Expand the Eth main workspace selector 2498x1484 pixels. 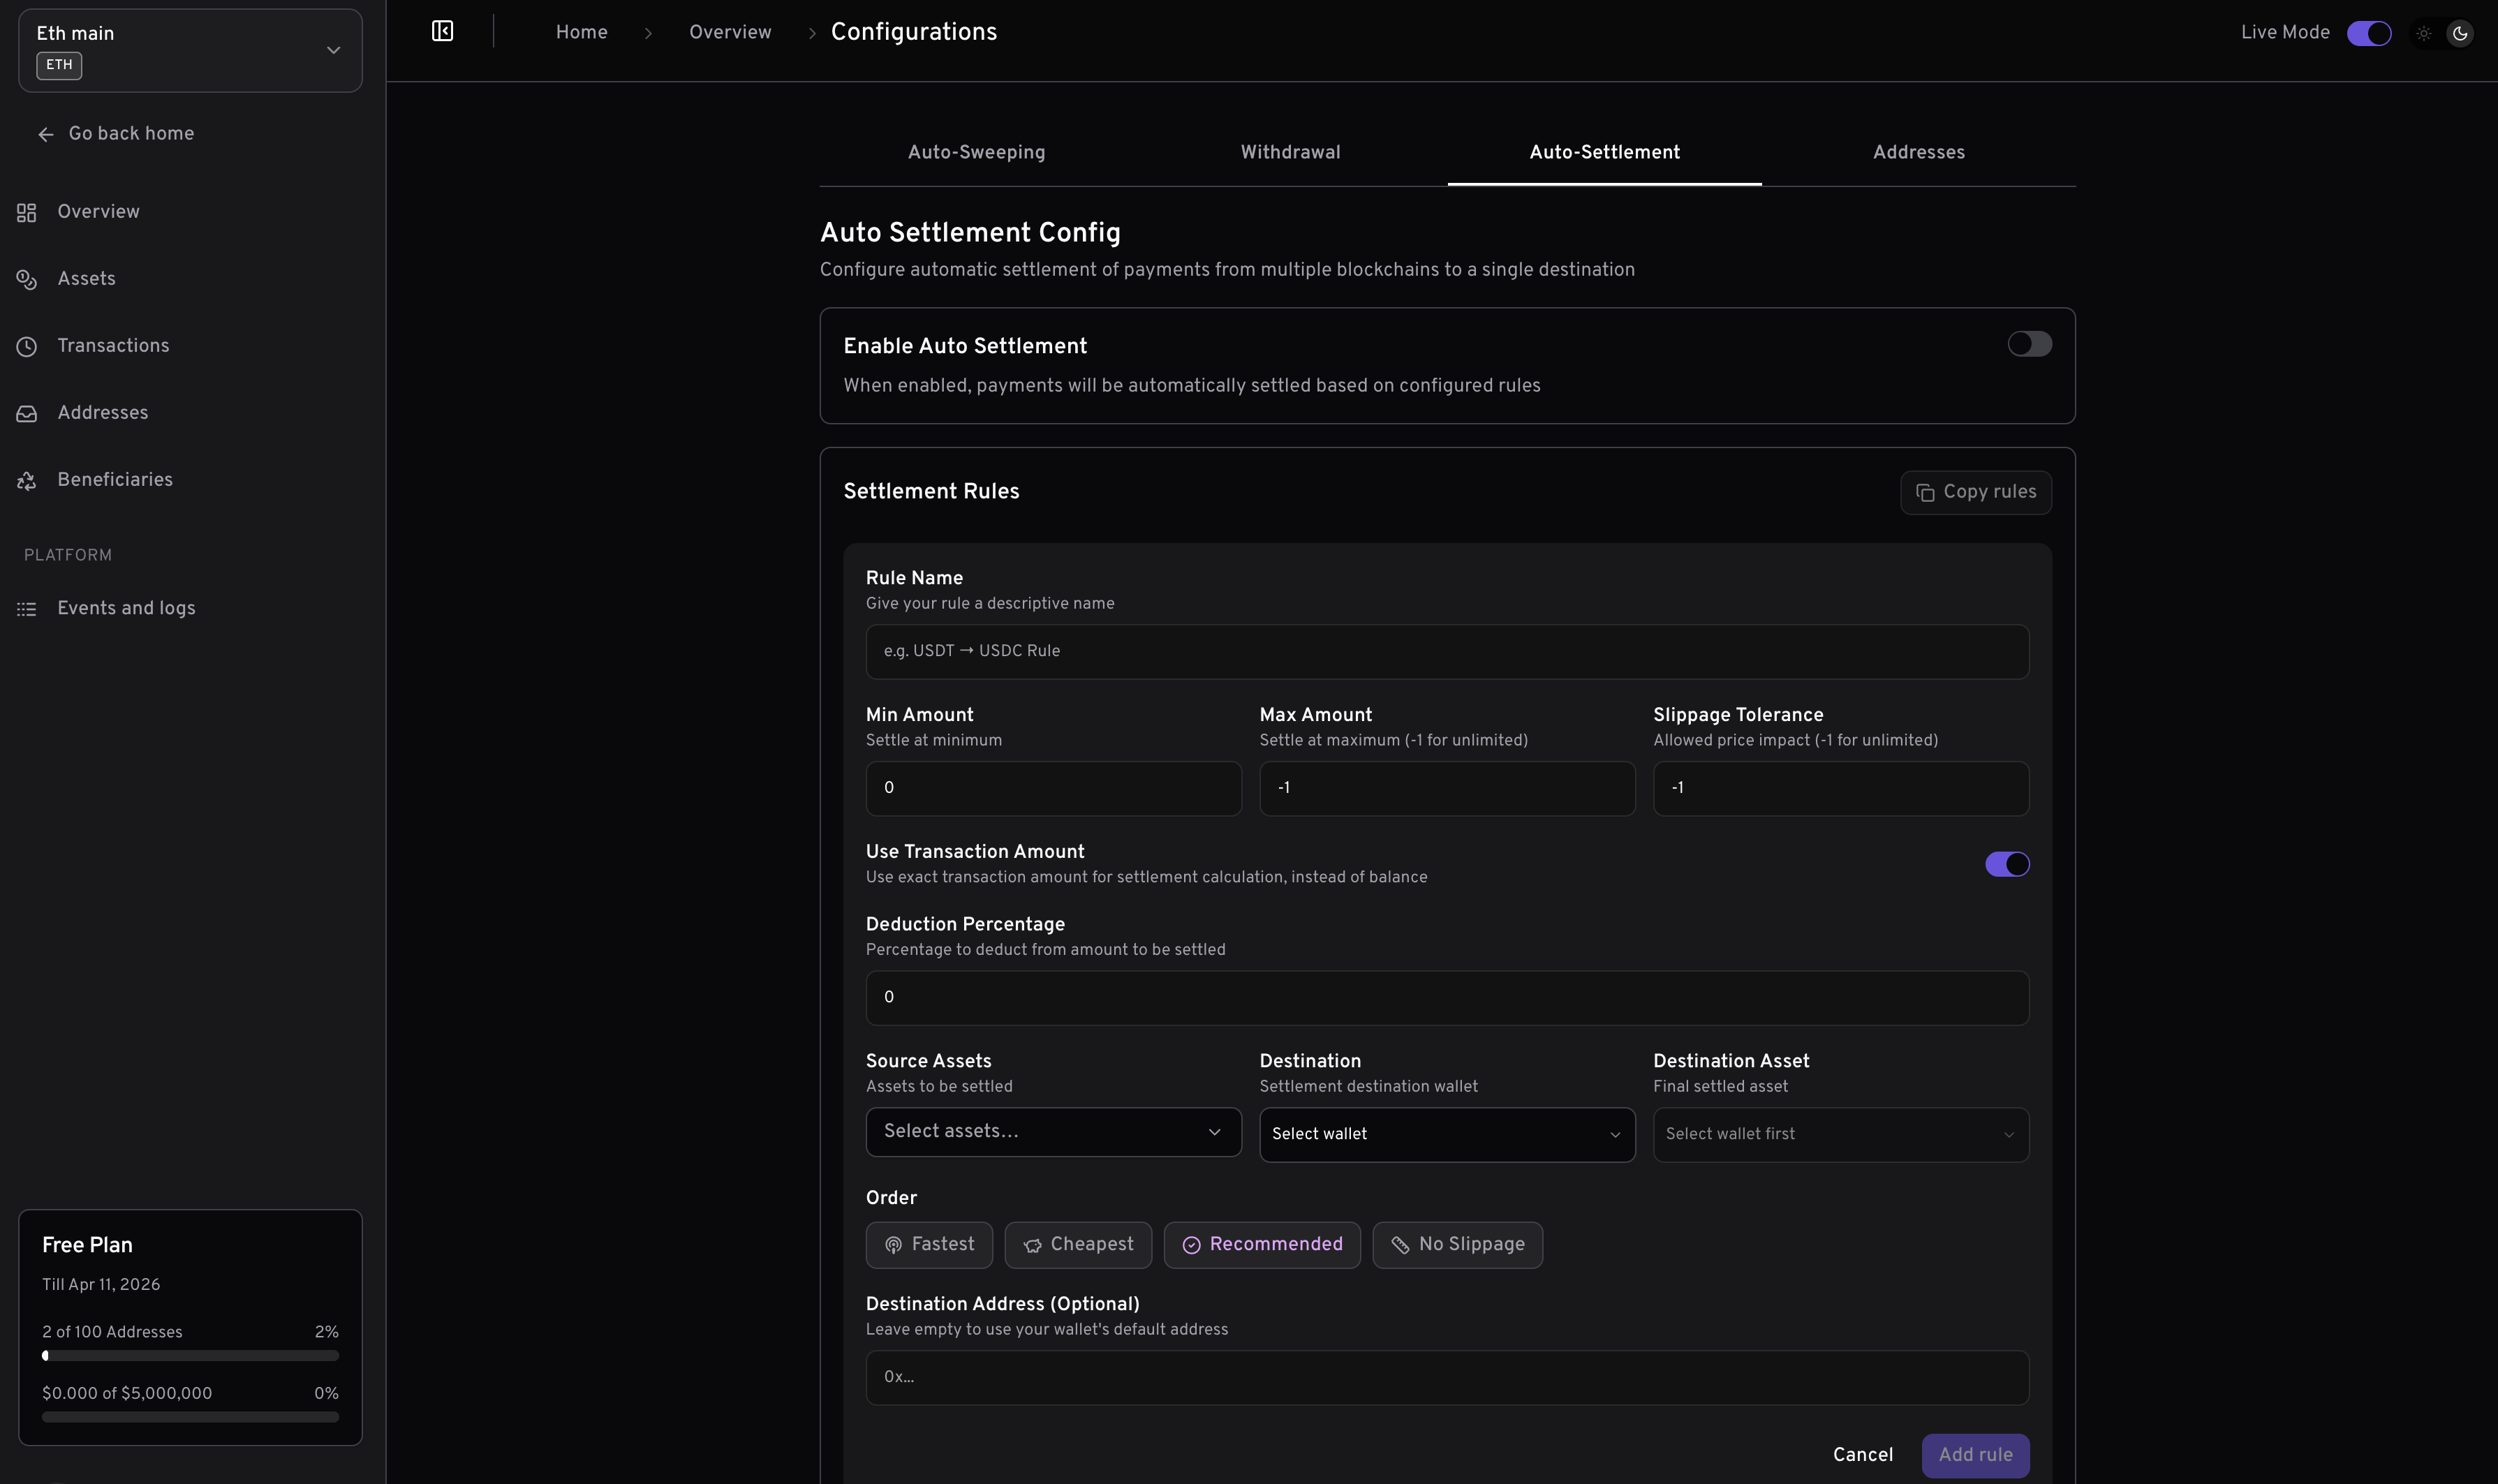pyautogui.click(x=190, y=50)
